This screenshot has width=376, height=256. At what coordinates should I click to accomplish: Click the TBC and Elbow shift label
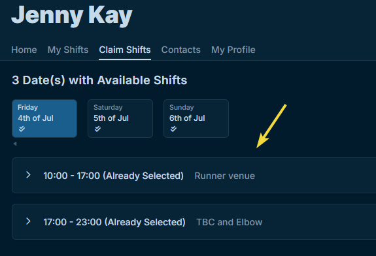[230, 222]
